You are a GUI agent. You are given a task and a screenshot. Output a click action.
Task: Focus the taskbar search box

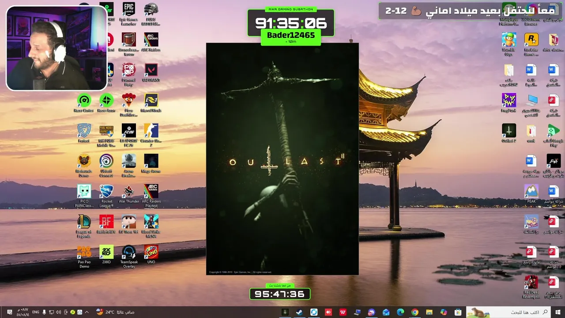coord(508,312)
